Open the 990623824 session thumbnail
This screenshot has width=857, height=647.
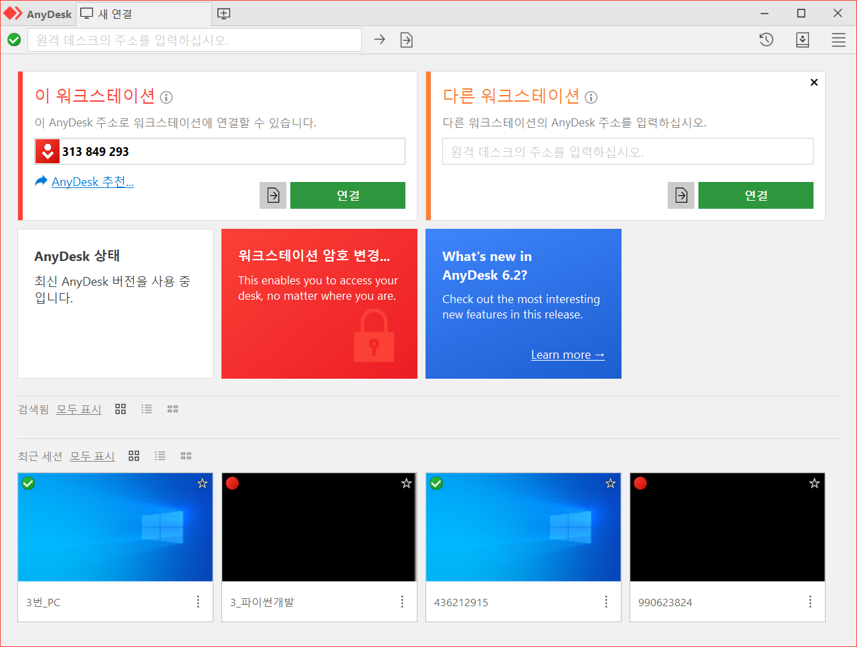pos(727,527)
